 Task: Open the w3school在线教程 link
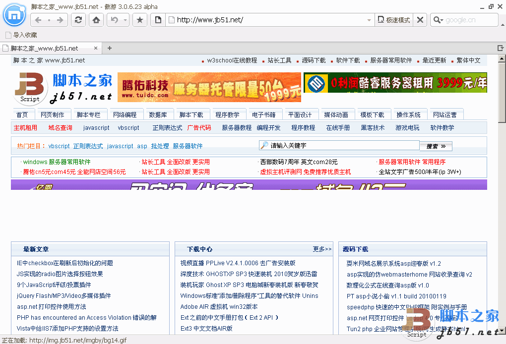point(232,60)
